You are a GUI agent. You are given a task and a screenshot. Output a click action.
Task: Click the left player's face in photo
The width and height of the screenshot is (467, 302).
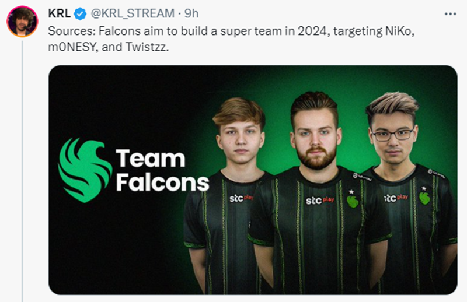[x=238, y=139]
